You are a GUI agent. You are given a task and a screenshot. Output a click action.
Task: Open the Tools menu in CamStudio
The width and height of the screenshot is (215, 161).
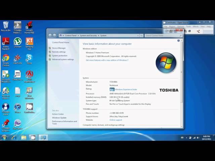coord(188,26)
